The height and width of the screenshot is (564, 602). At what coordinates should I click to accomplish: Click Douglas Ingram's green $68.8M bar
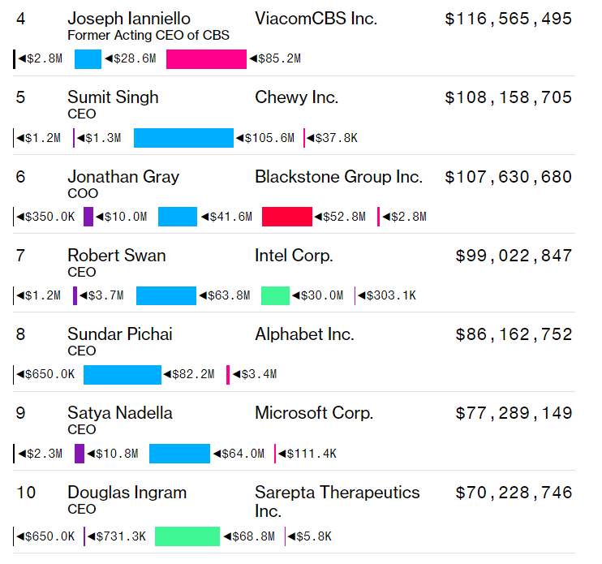[187, 536]
